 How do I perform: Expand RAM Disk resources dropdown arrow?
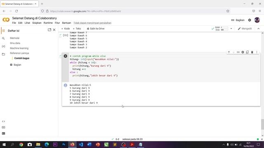pyautogui.click(x=231, y=29)
